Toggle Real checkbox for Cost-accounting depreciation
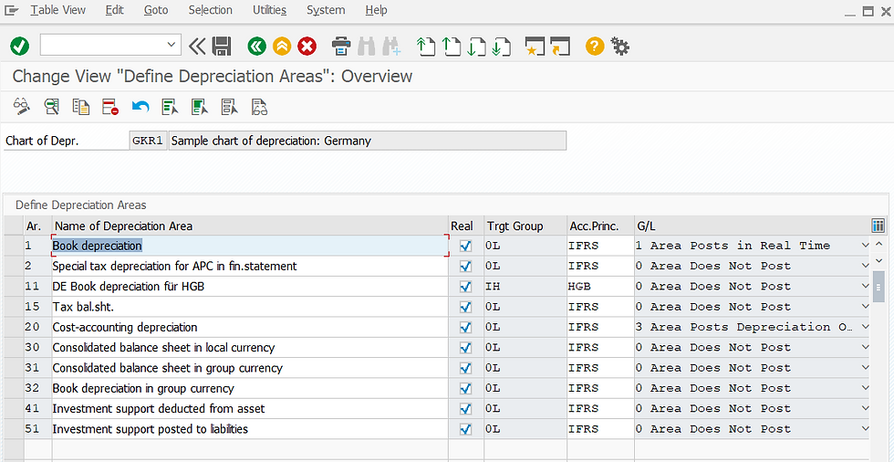 [466, 328]
